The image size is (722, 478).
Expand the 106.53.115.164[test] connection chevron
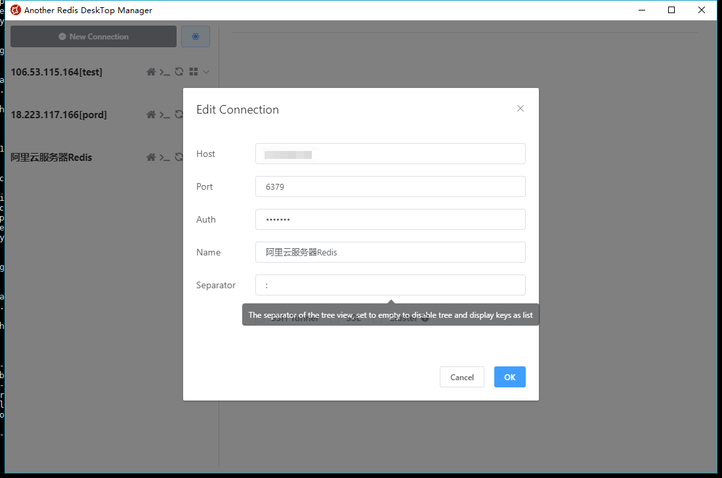pos(206,72)
